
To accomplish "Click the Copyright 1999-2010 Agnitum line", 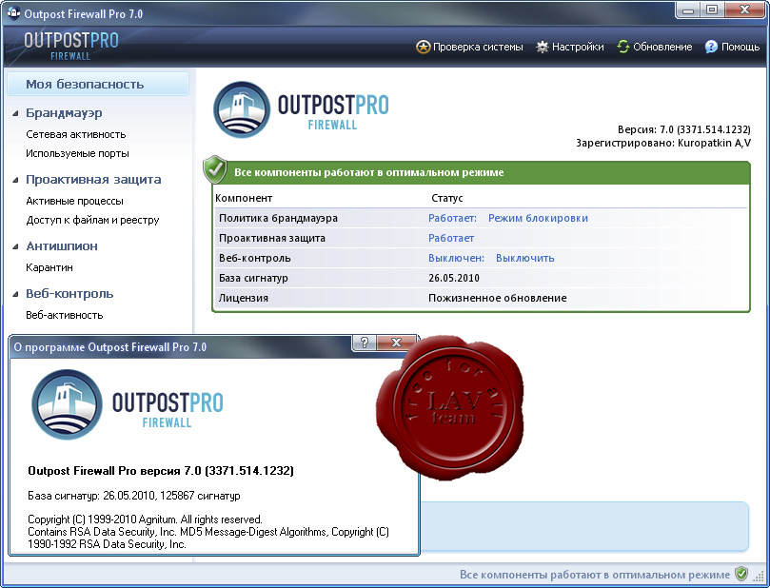I will click(145, 519).
